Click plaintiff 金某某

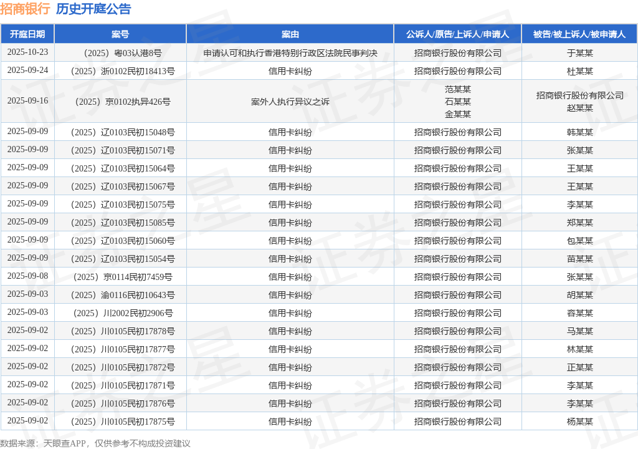pyautogui.click(x=458, y=114)
